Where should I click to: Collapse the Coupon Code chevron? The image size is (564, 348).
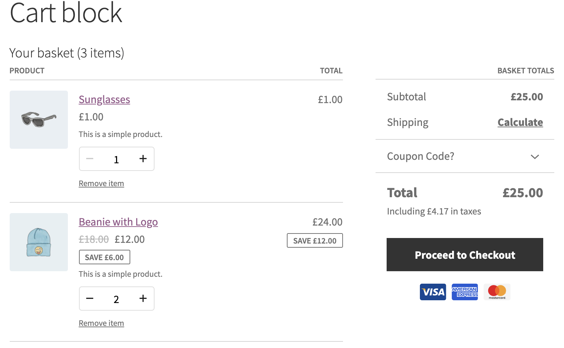click(x=534, y=157)
